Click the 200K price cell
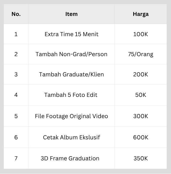 coord(141,74)
